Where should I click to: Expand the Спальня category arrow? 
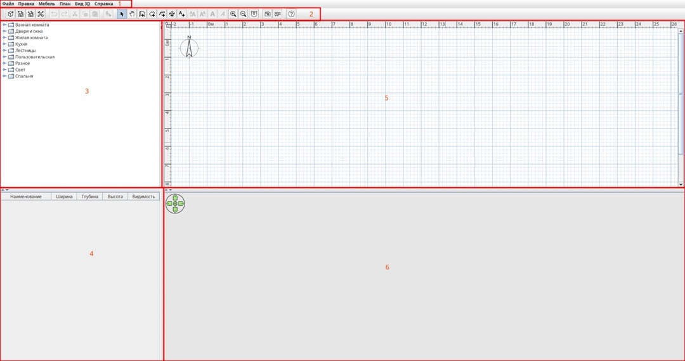coord(4,76)
